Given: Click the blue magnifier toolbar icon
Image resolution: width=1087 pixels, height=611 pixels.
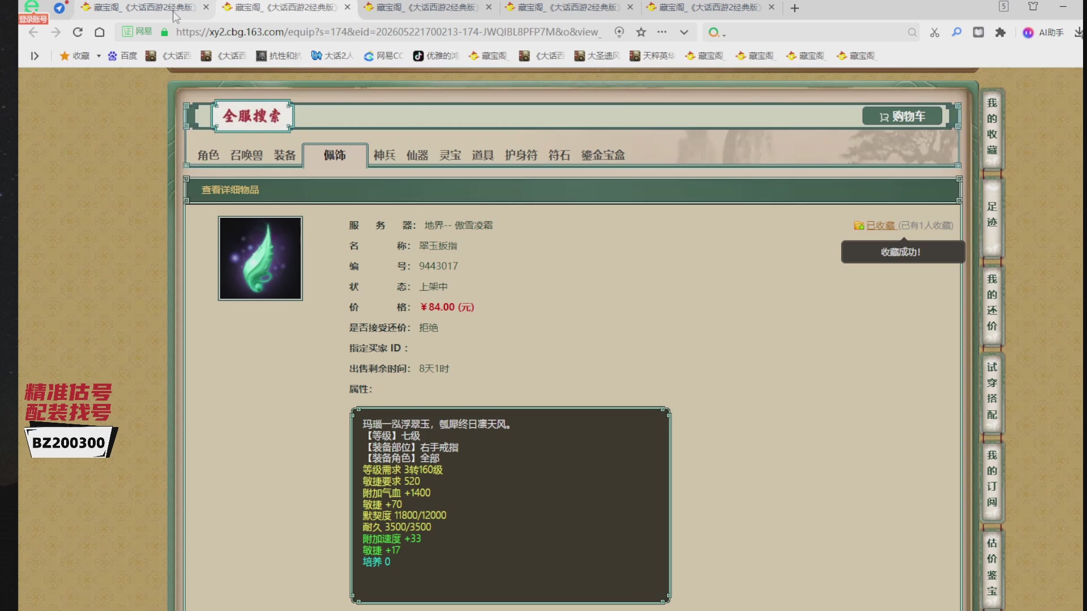Looking at the screenshot, I should (x=957, y=32).
